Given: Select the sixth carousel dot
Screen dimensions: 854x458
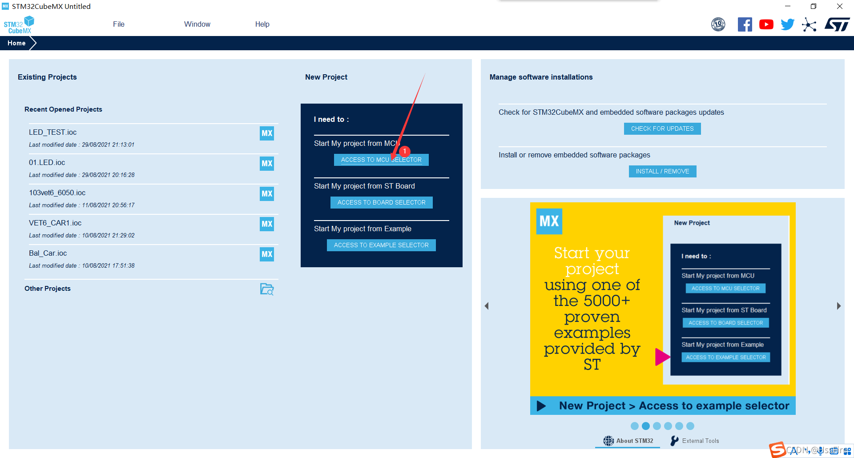Looking at the screenshot, I should tap(690, 426).
